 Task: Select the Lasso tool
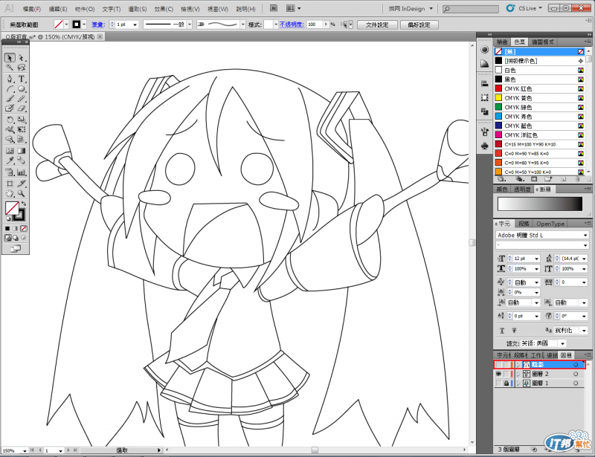click(x=22, y=68)
